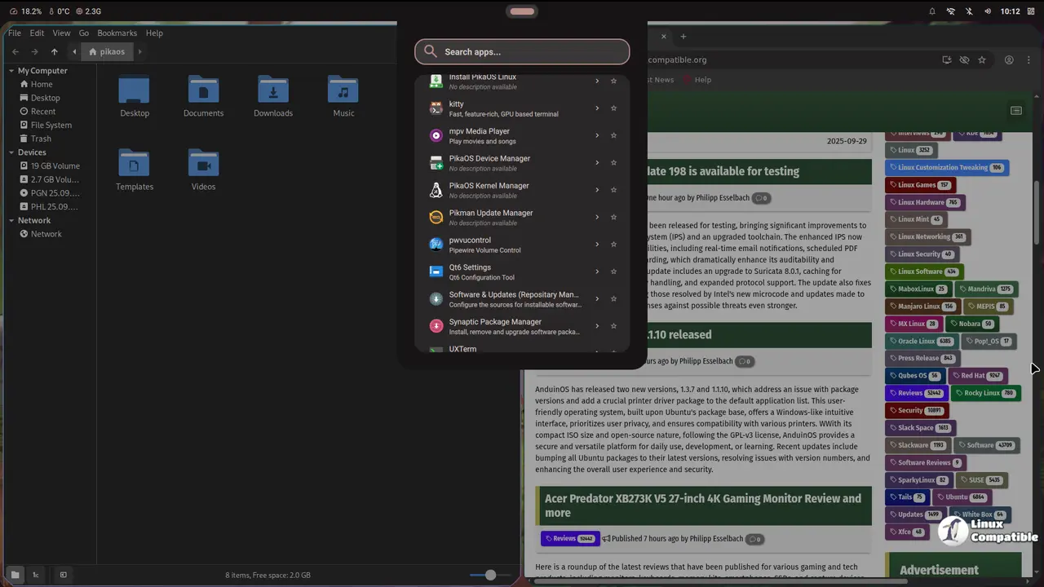Open Synaptic Package Manager icon

click(436, 326)
